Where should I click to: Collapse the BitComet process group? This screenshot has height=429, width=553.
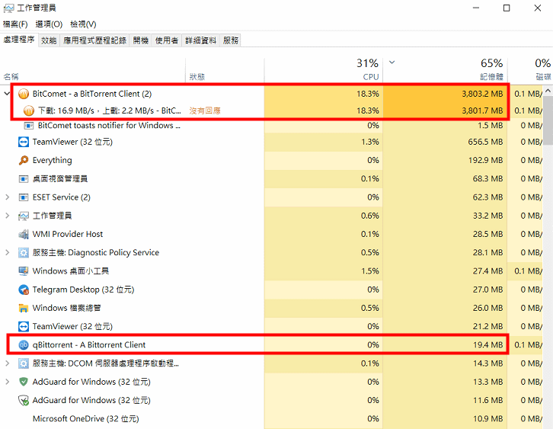click(x=8, y=94)
